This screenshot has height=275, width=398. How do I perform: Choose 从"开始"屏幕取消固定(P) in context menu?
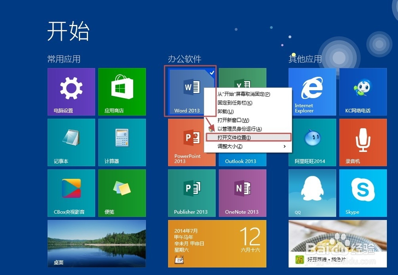248,94
